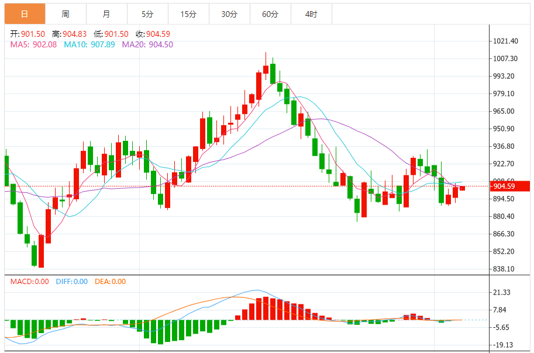Click the 1007.30 price axis label
Image resolution: width=534 pixels, height=353 pixels.
point(505,58)
